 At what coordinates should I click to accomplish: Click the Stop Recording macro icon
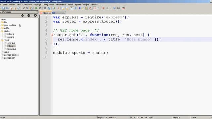coord(107,8)
